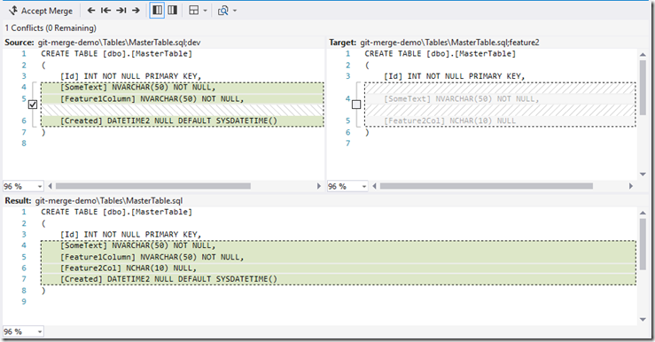
Task: Expand the view layout dropdown arrow
Action: click(205, 11)
